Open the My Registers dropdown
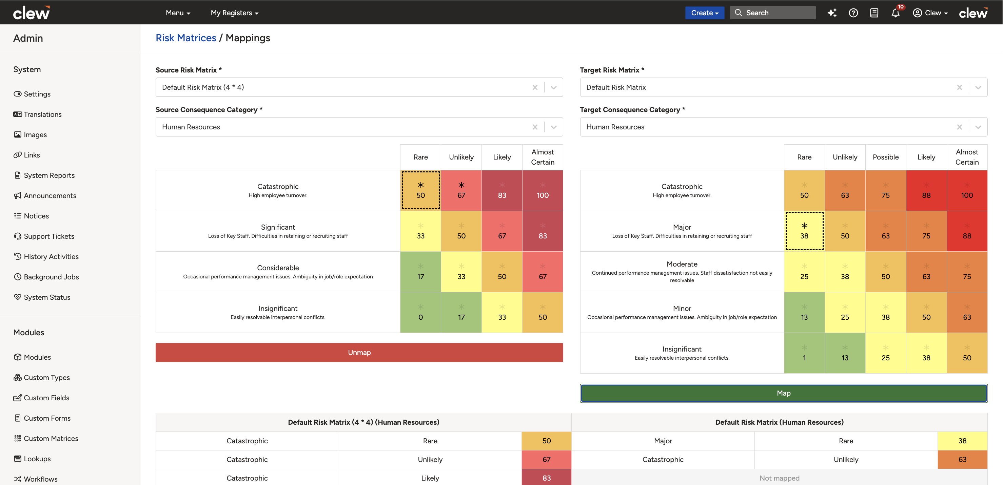Viewport: 1003px width, 485px height. 234,13
